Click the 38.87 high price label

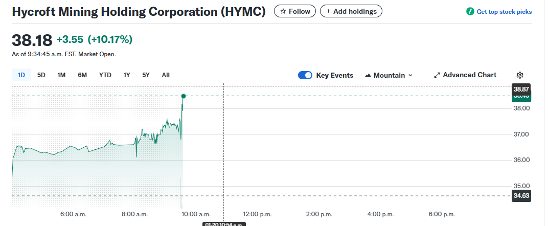pyautogui.click(x=521, y=89)
